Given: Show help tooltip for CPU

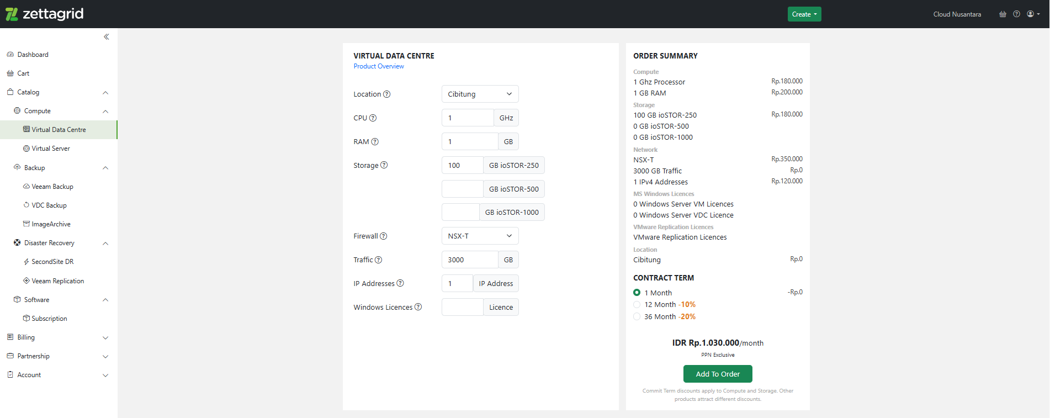Looking at the screenshot, I should pyautogui.click(x=373, y=118).
